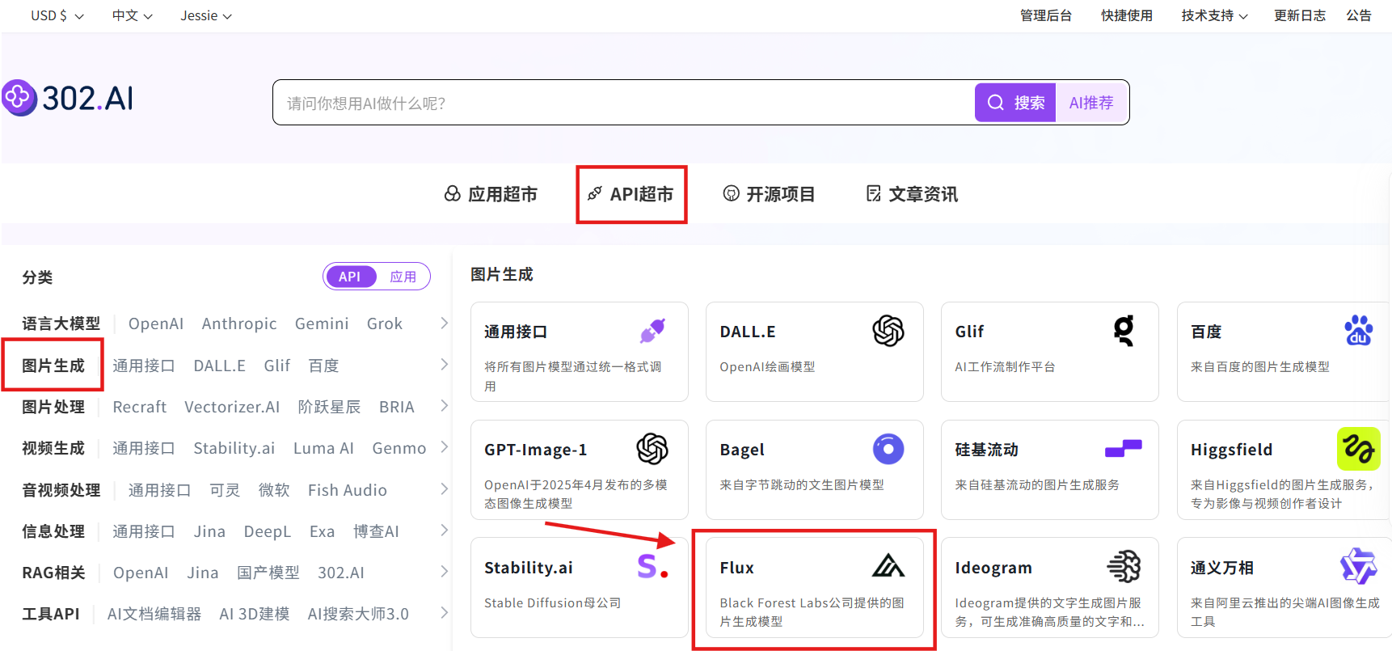Click the Glif logo icon

click(x=1124, y=331)
